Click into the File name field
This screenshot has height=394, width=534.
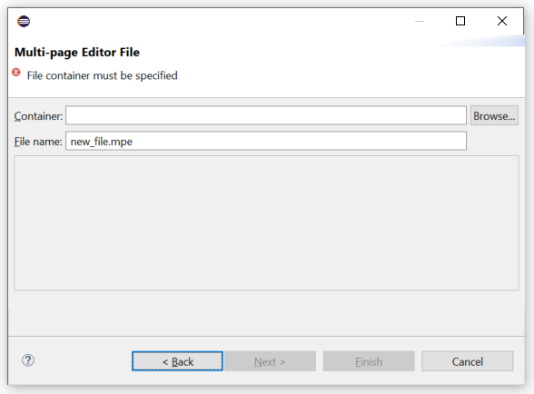[x=266, y=141]
